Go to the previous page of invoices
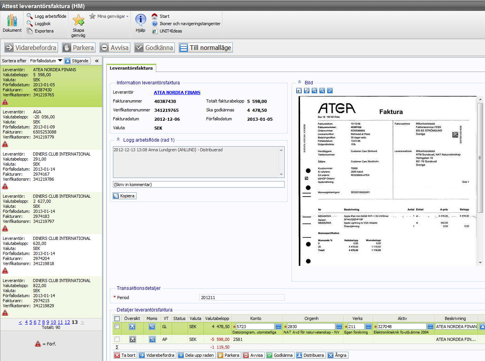This screenshot has width=485, height=361. tap(20, 322)
